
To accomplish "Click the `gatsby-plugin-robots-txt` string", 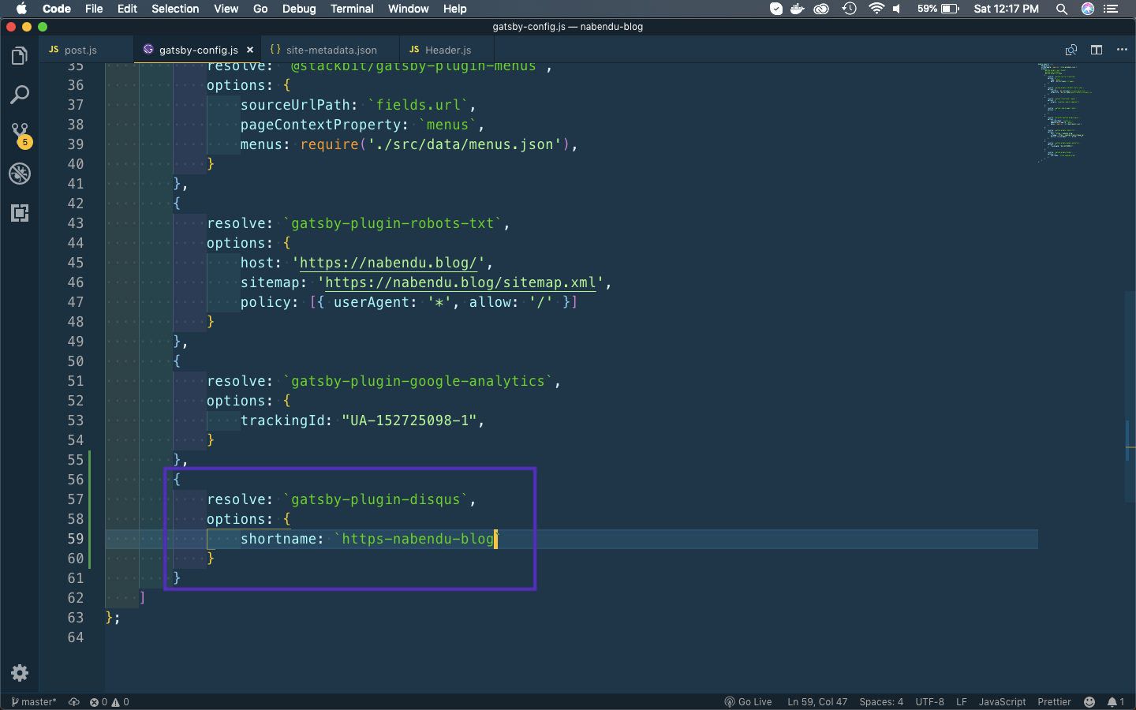I will (x=392, y=223).
